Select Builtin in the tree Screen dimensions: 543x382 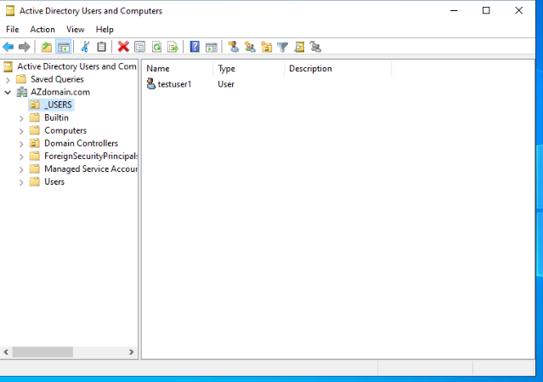(56, 117)
